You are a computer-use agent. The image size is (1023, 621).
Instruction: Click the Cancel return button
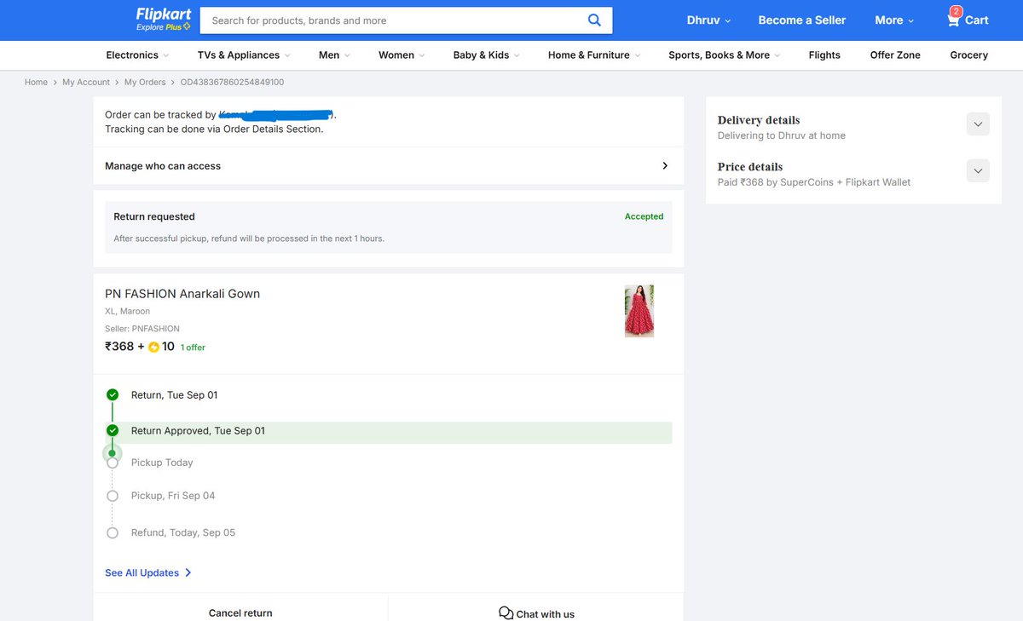(x=240, y=612)
